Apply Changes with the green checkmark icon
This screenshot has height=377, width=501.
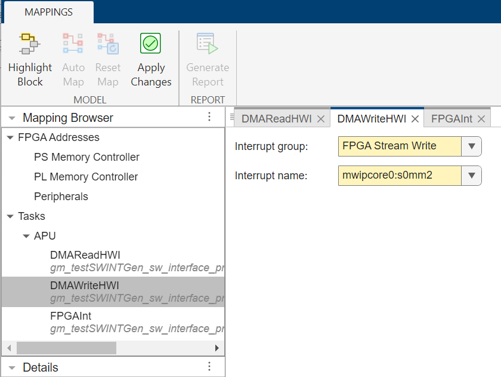click(151, 45)
